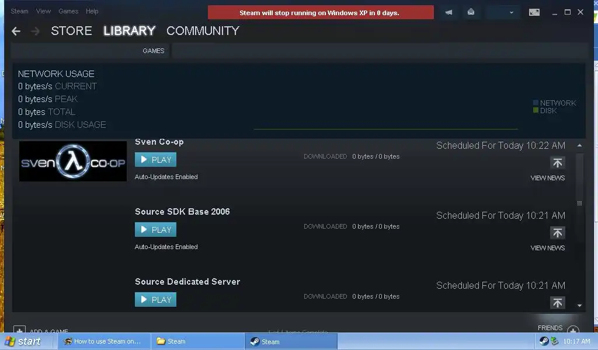Move Source Dedicated Server to queue top
This screenshot has height=350, width=598.
[x=558, y=303]
